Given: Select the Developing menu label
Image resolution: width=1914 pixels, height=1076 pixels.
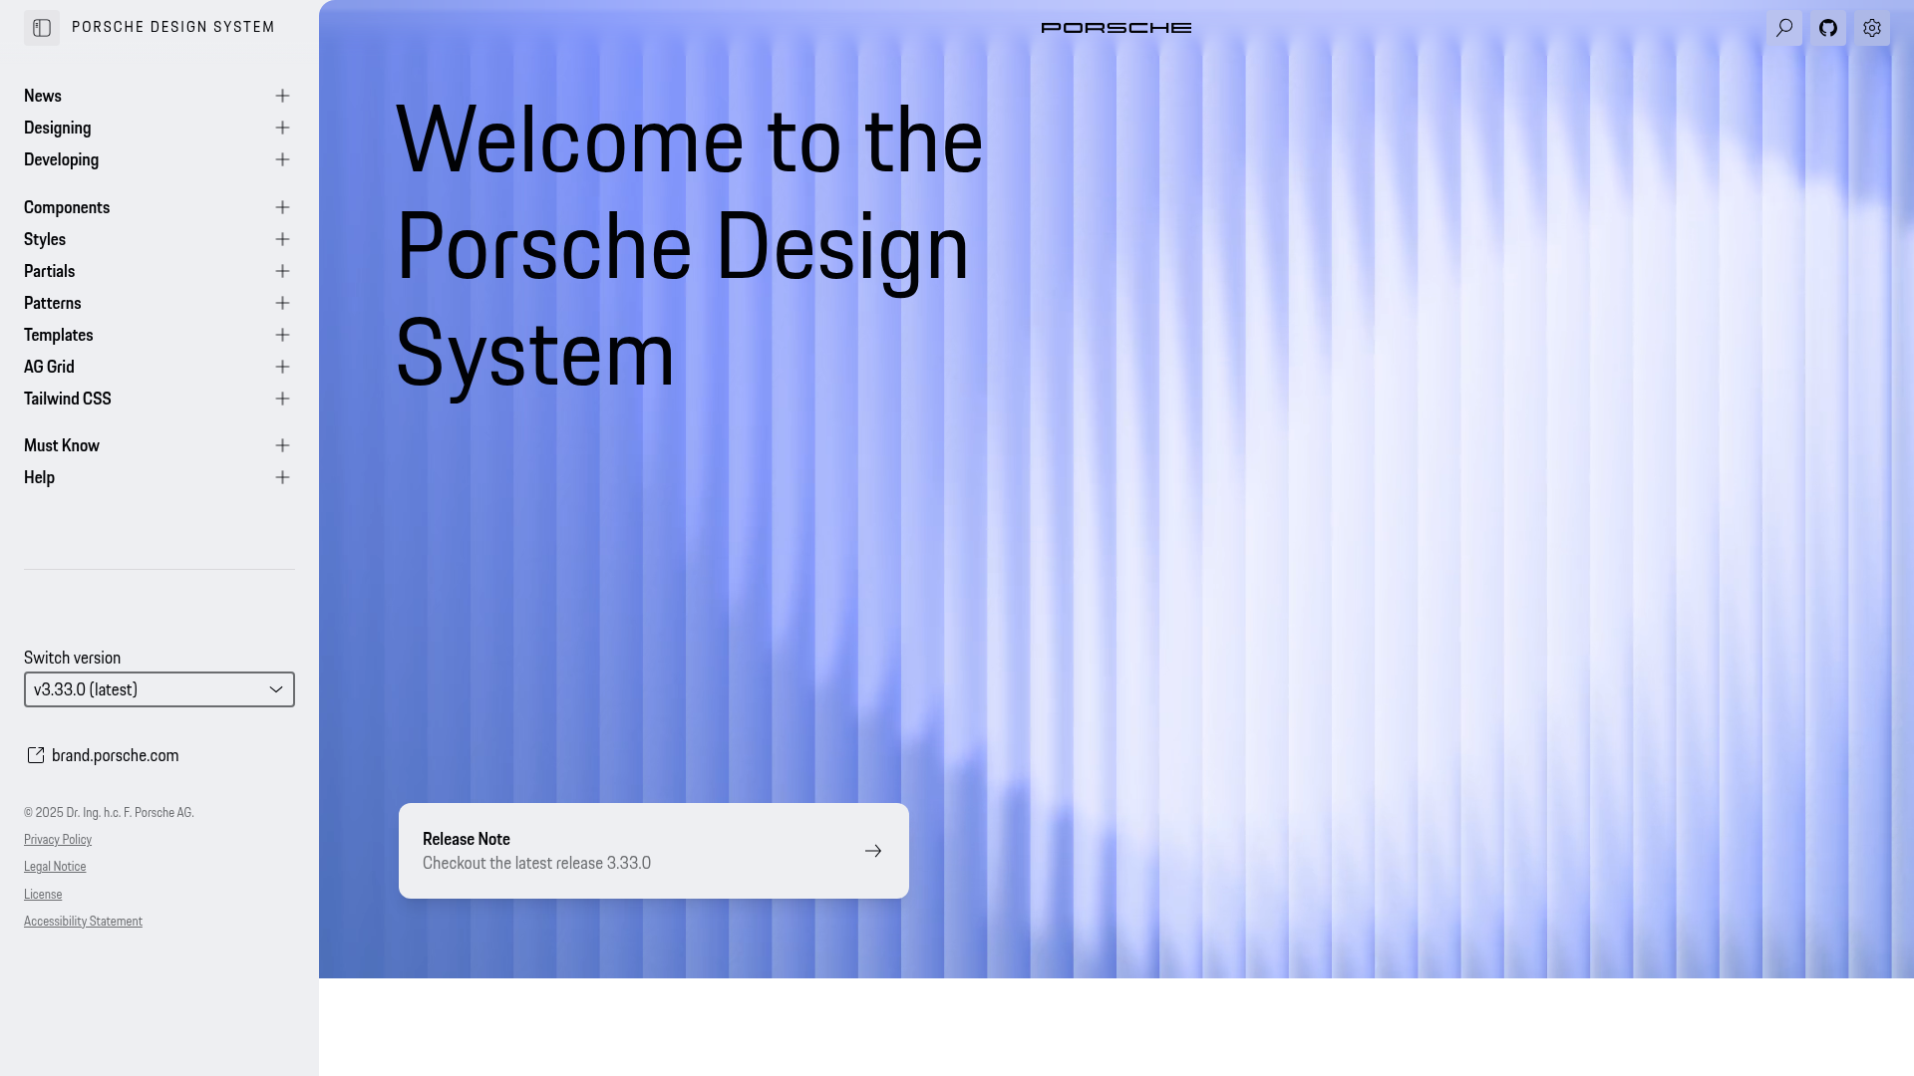Looking at the screenshot, I should (61, 159).
